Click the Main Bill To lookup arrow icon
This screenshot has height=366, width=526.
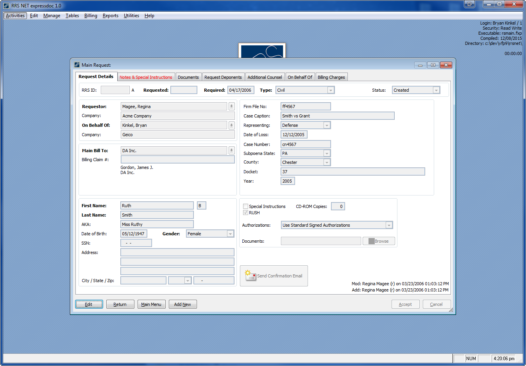pos(231,151)
